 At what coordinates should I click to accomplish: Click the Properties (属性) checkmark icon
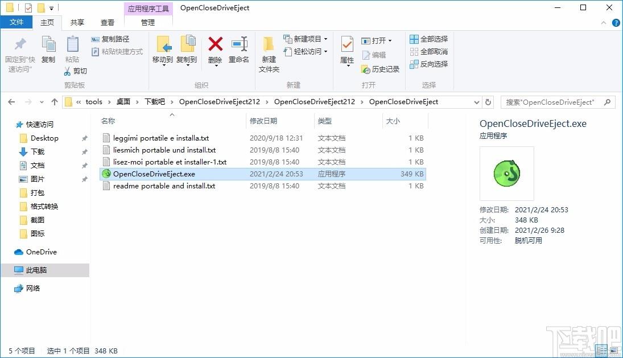[x=347, y=44]
